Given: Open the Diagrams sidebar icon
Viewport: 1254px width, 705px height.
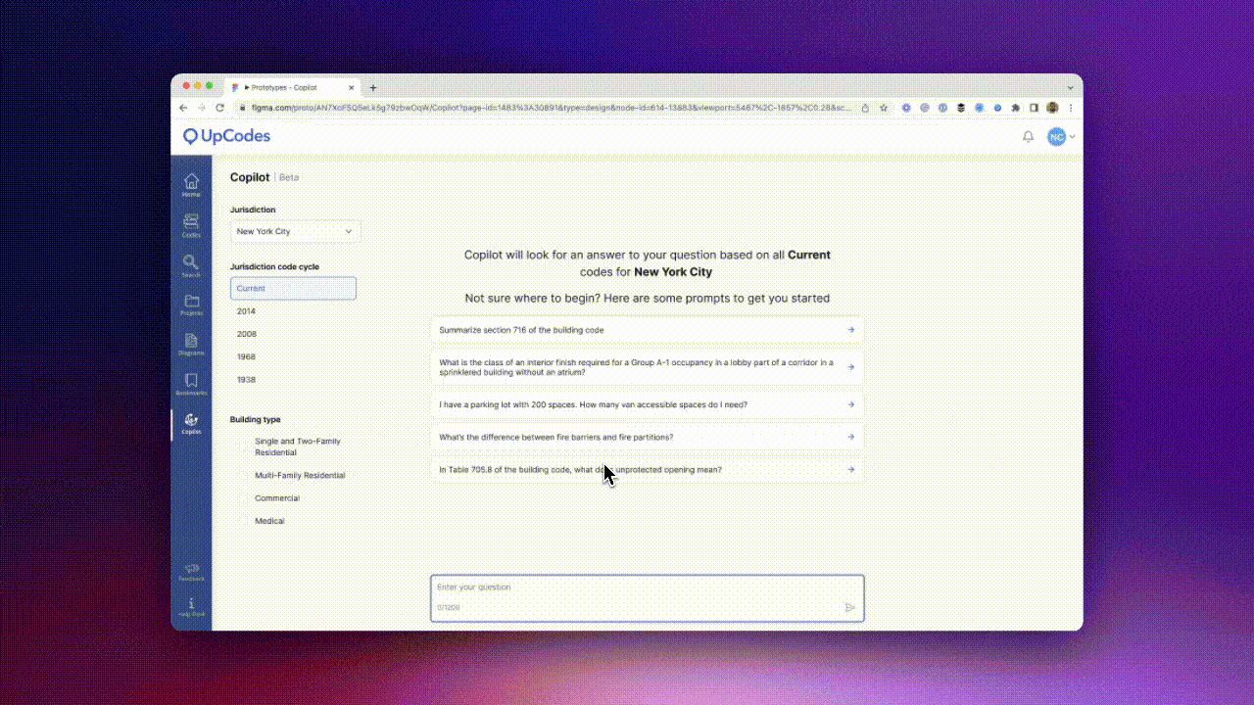Looking at the screenshot, I should click(191, 343).
